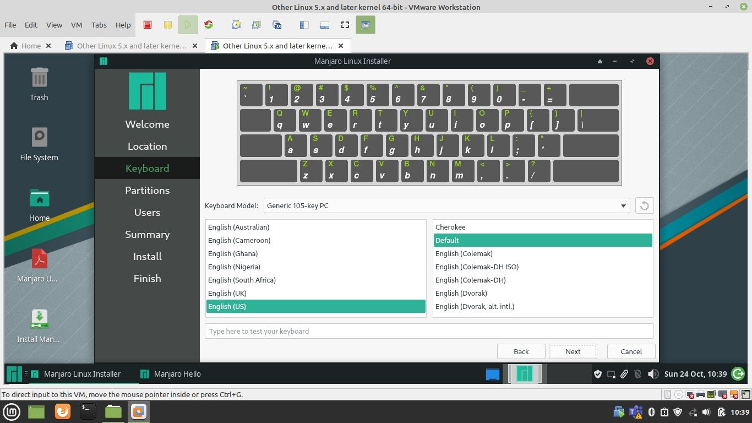The image size is (752, 423).
Task: Reset keyboard model to default button
Action: tap(644, 205)
